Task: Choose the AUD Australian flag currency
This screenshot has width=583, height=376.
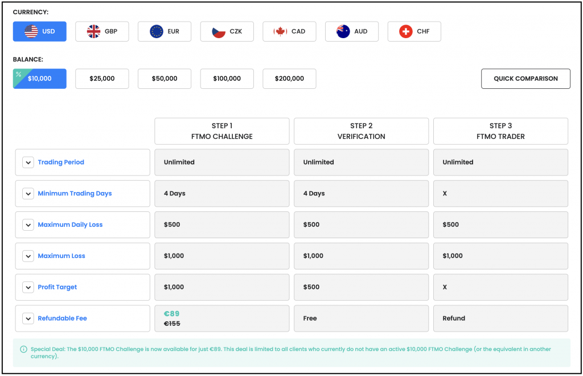Action: 352,31
